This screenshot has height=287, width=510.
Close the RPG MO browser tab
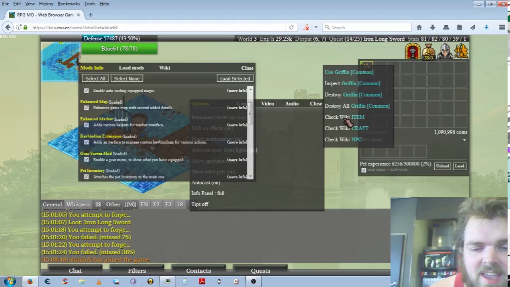point(78,15)
